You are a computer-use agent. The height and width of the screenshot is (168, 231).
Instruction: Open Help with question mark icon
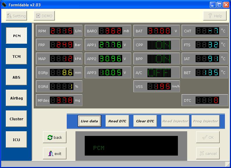(215, 16)
